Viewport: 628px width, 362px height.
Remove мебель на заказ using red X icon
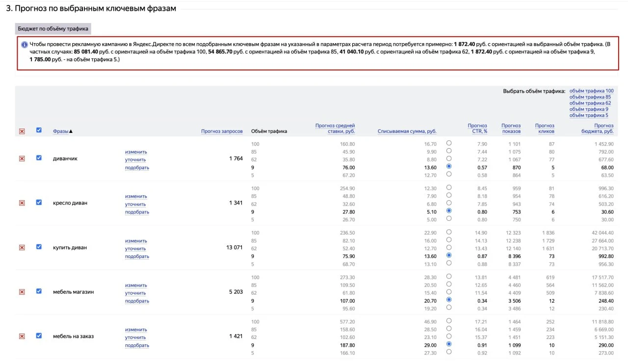(22, 336)
